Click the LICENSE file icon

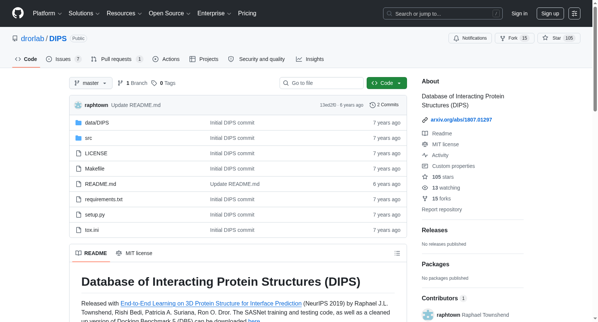click(x=78, y=153)
